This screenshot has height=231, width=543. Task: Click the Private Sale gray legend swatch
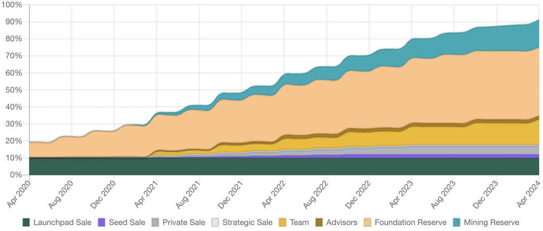[155, 222]
